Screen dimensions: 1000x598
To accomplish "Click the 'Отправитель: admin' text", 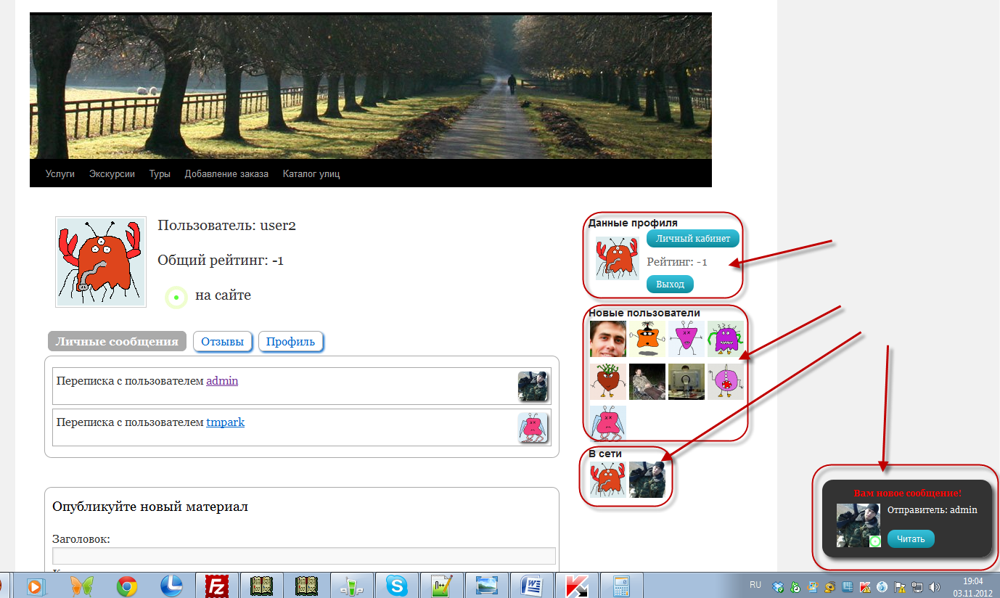I will tap(933, 509).
